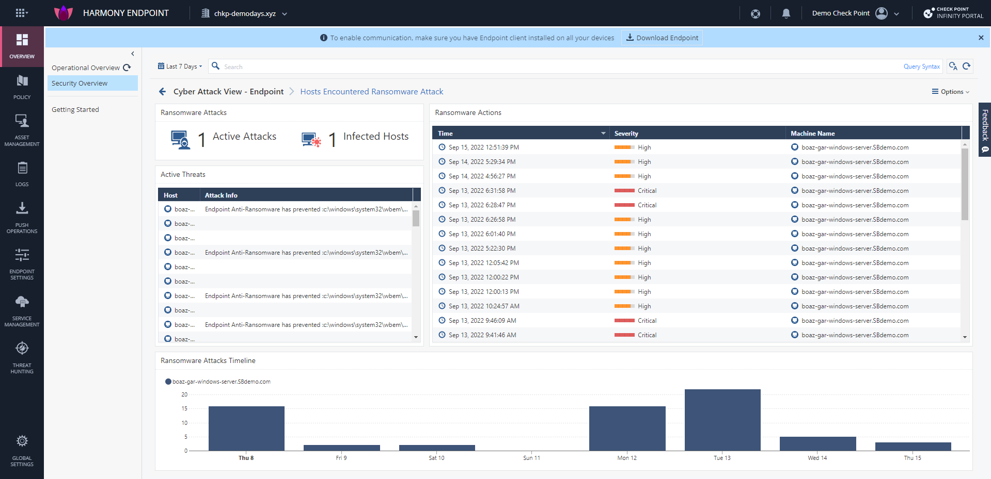Click the search magnifier icon

[216, 66]
